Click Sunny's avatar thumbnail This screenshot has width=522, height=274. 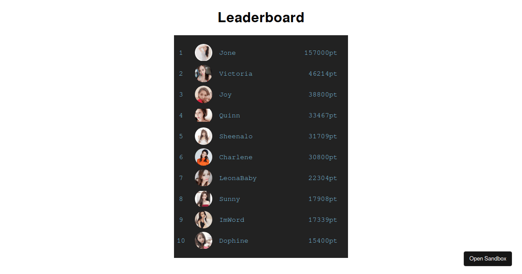(204, 199)
